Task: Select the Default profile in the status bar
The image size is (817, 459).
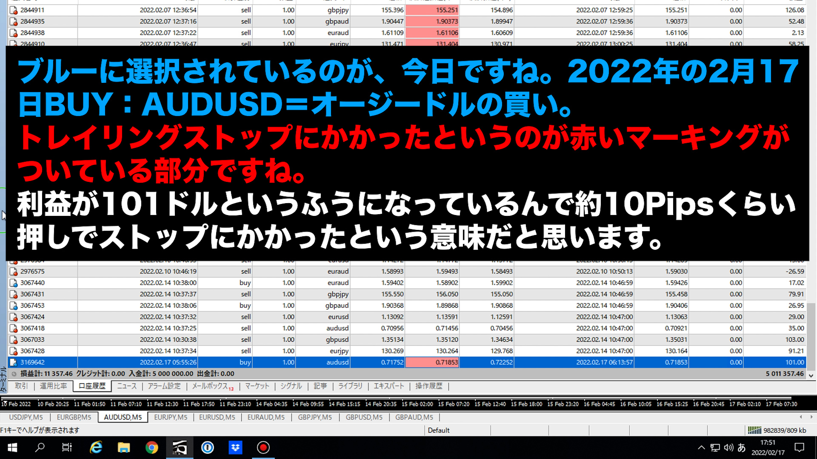Action: click(439, 430)
